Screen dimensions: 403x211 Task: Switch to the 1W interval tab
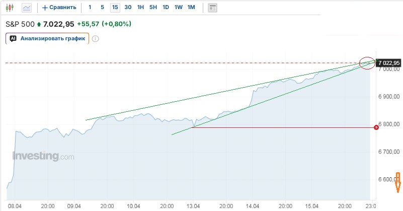coord(178,8)
